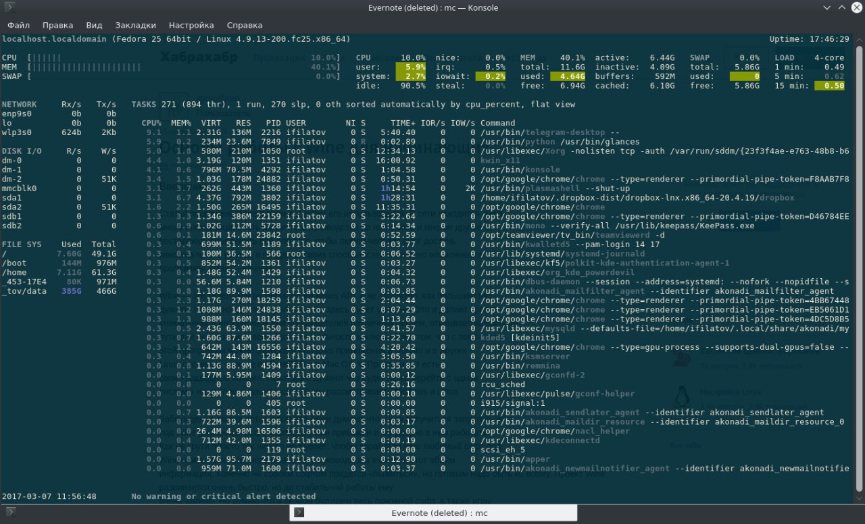Click the wlp3s0 network interface
865x524 pixels.
17,133
